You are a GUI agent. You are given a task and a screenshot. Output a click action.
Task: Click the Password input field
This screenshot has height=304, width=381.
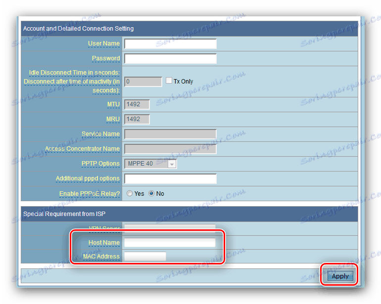[170, 59]
